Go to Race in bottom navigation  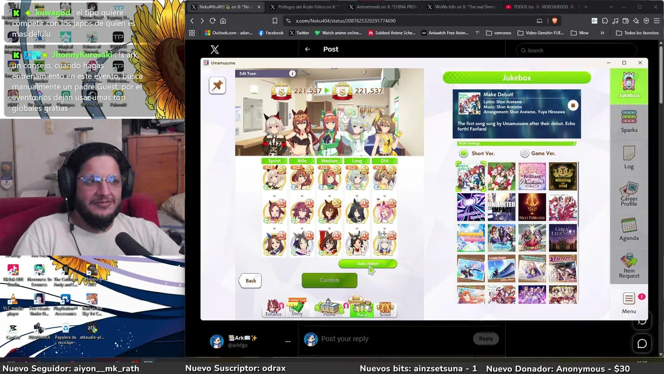point(362,308)
